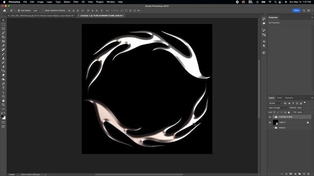The image size is (314, 176).
Task: Switch to the Paths tab
Action: [x=280, y=98]
